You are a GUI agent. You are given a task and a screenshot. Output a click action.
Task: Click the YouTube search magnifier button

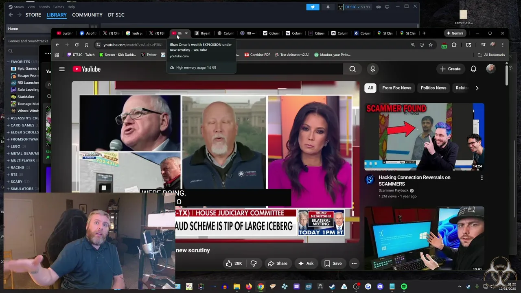pyautogui.click(x=352, y=69)
